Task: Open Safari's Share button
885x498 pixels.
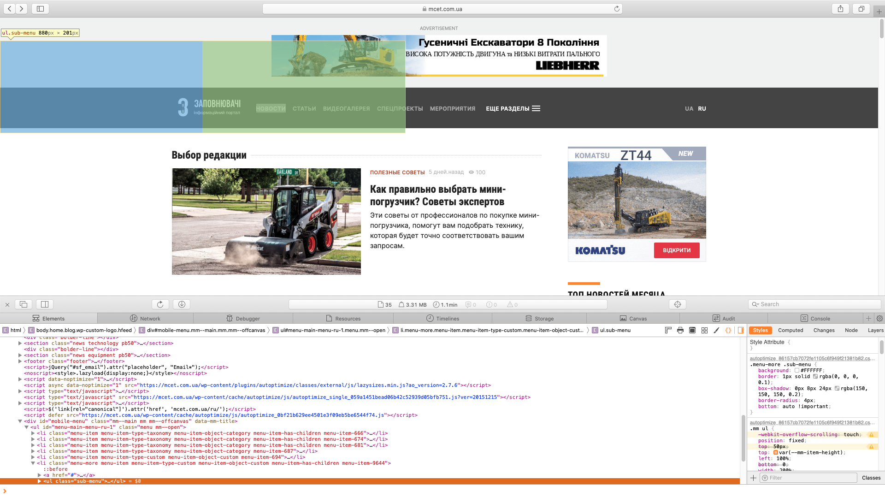Action: click(840, 9)
